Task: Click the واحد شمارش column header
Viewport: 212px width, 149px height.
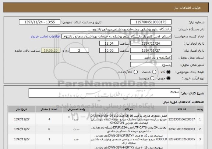Action: tap(76, 109)
